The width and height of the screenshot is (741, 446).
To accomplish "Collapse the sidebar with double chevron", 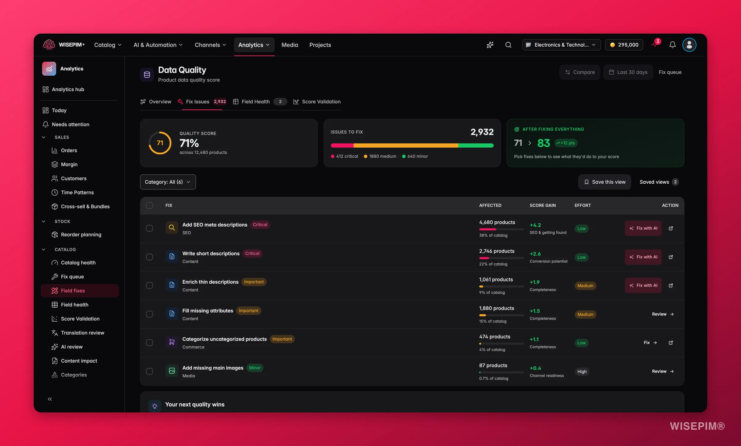I will coord(50,399).
